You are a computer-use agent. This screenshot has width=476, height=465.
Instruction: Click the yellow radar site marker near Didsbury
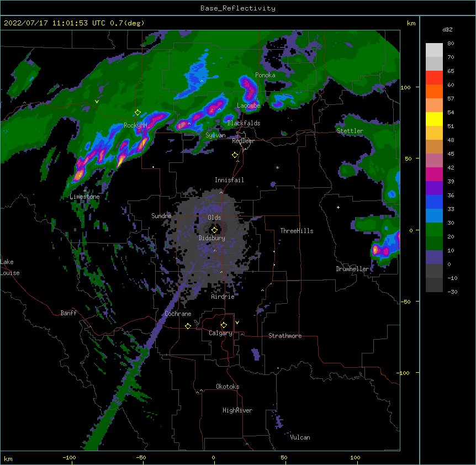(214, 230)
